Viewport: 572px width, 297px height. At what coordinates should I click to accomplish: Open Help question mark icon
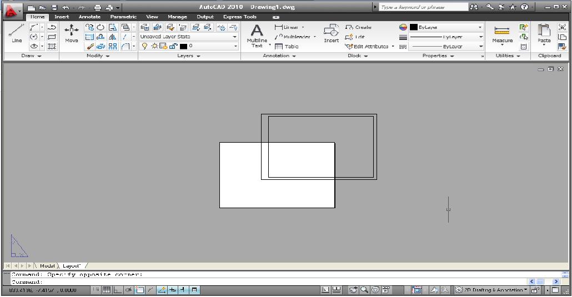[525, 7]
